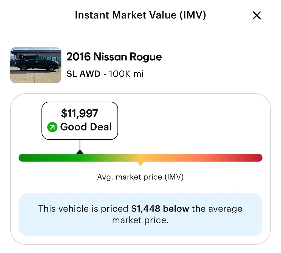The image size is (281, 253).
Task: Open the Nissan Rogue photo thumbnail
Action: click(x=36, y=65)
